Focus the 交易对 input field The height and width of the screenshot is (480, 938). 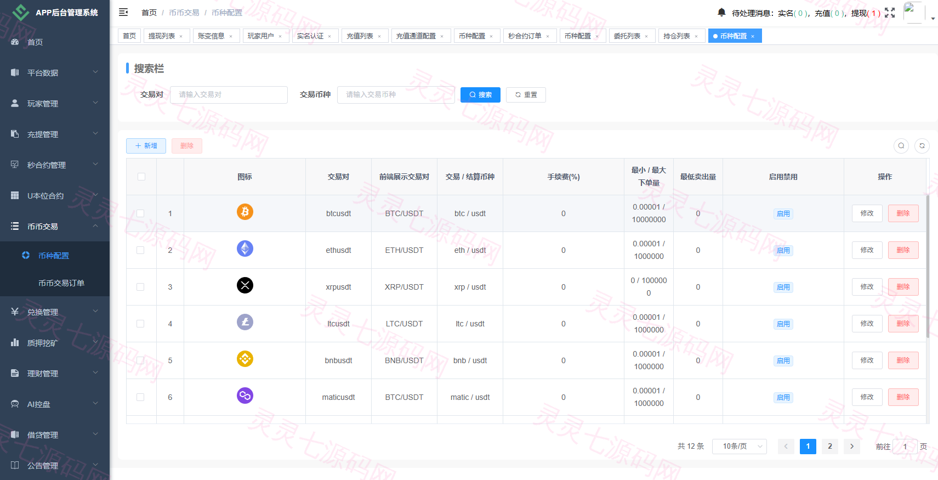coord(229,95)
